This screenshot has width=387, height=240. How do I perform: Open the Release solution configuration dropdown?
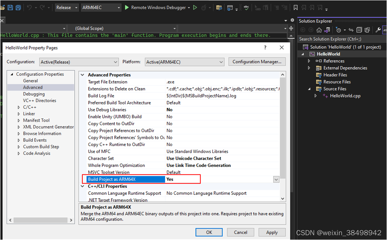tap(67, 8)
